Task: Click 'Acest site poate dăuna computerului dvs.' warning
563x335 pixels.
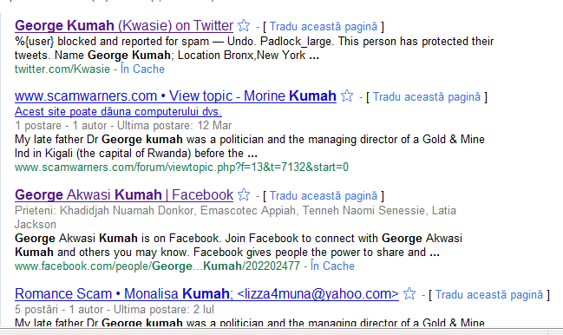Action: point(118,112)
